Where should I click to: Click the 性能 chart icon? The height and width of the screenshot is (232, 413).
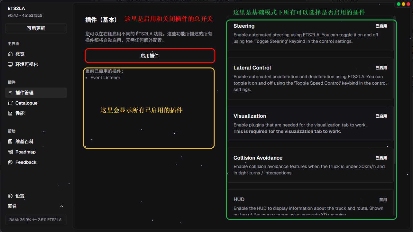coord(10,113)
